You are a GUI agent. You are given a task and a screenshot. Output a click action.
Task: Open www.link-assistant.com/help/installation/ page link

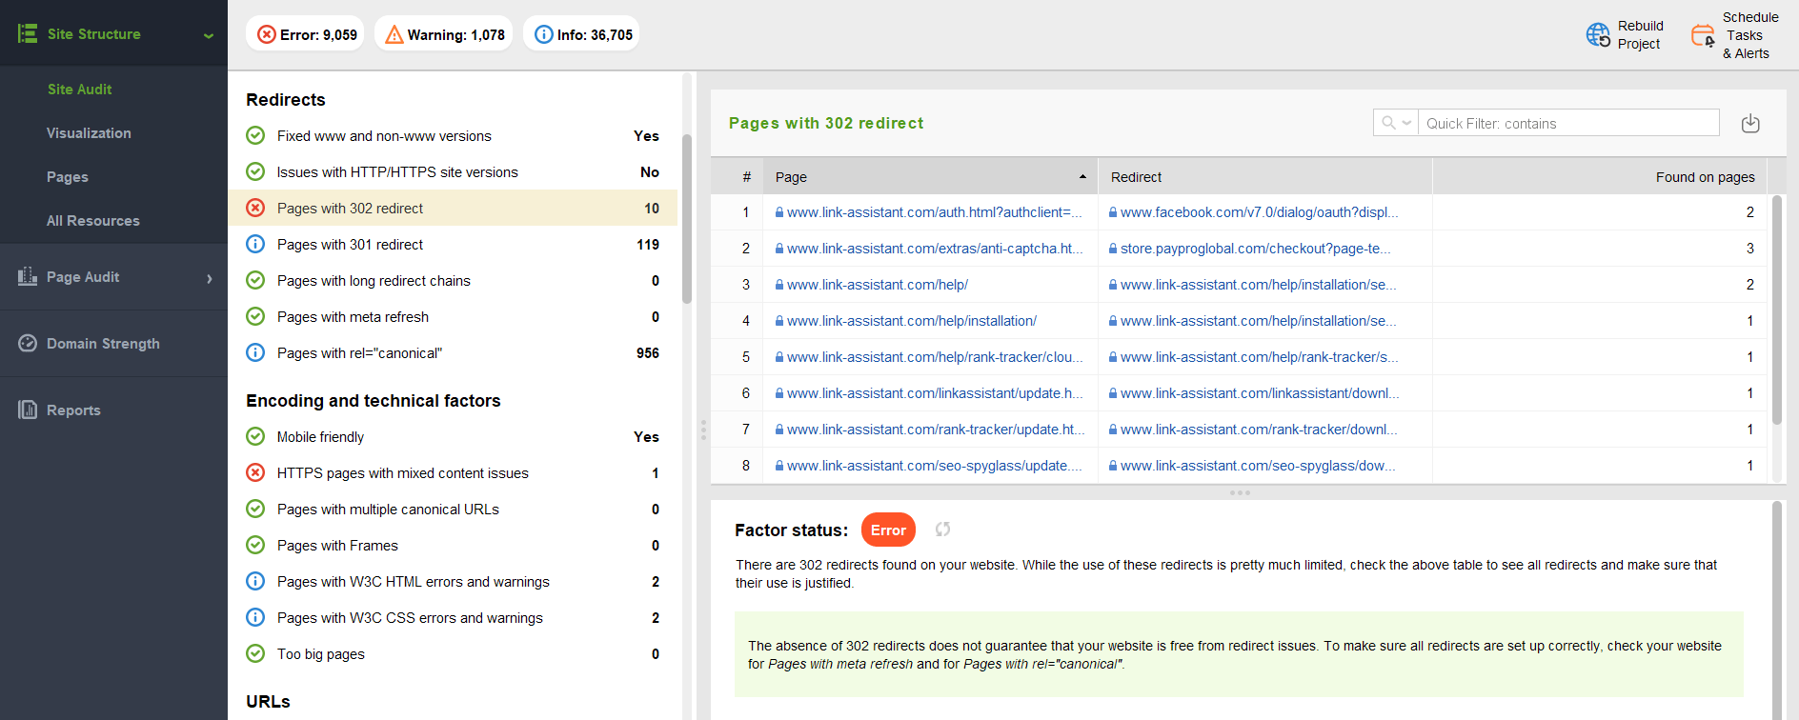[x=912, y=321]
